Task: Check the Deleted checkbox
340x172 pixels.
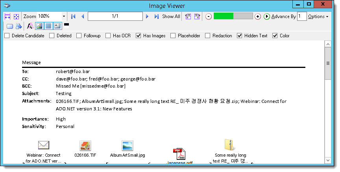Action: click(x=52, y=36)
